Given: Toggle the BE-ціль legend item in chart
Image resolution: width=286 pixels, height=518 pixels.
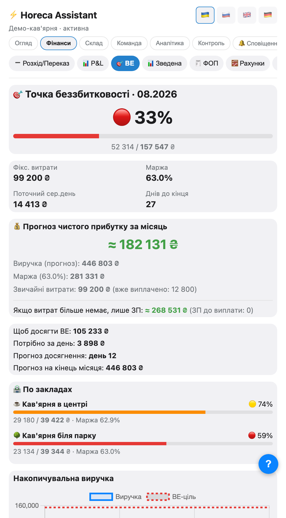Looking at the screenshot, I should [x=171, y=497].
